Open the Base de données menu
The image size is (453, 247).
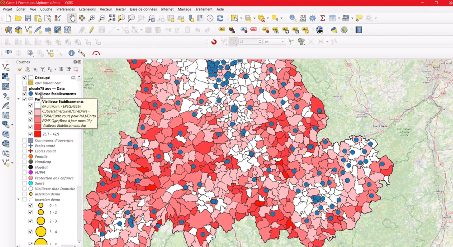click(143, 9)
